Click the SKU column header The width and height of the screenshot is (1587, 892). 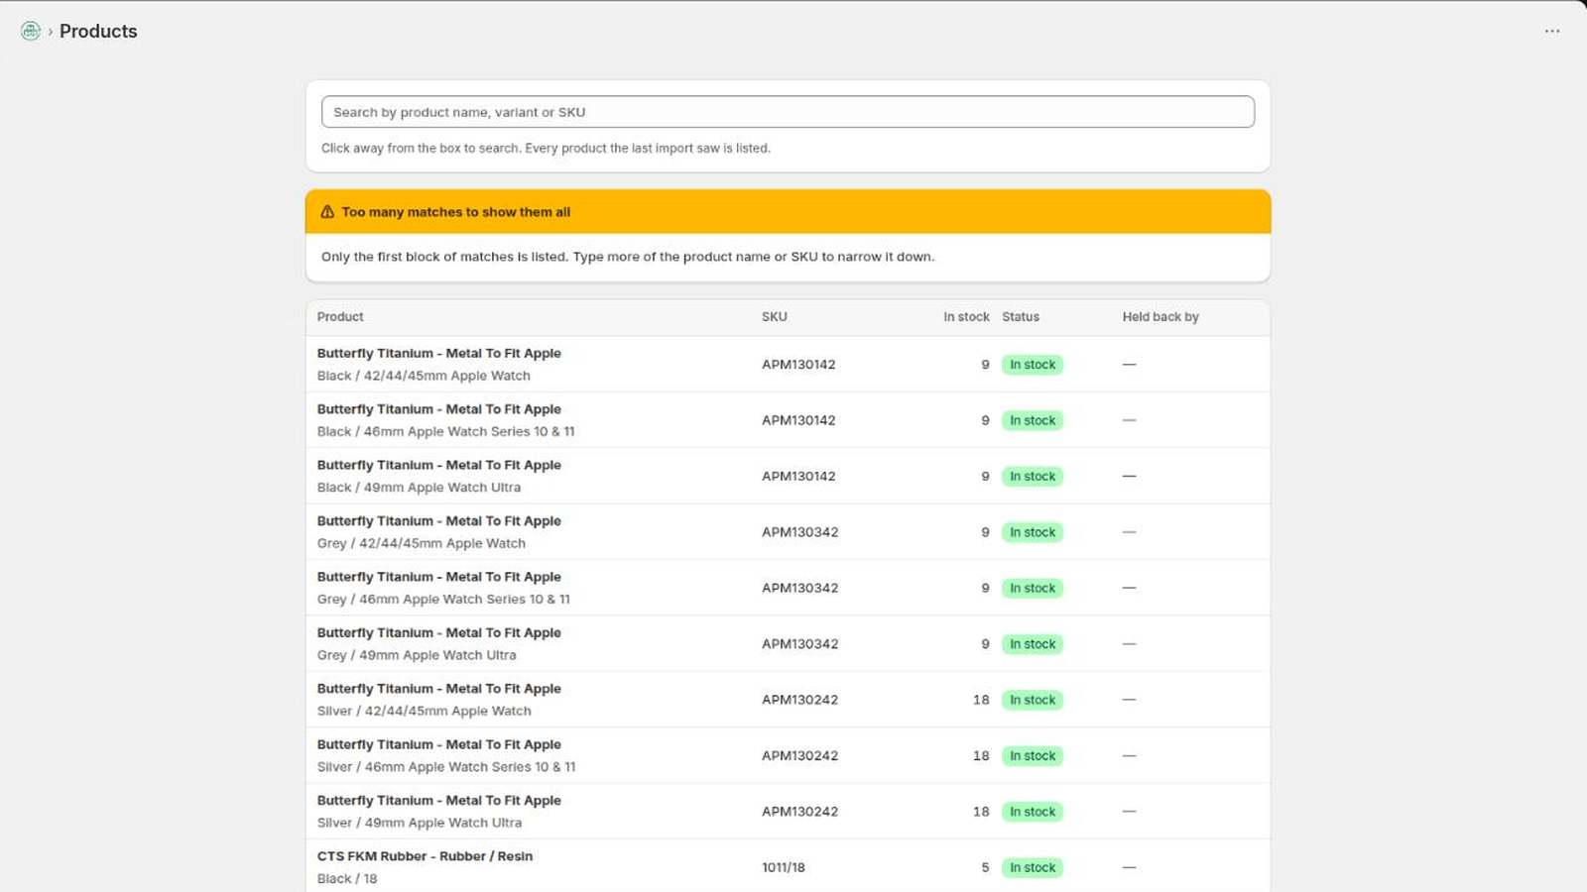[775, 317]
